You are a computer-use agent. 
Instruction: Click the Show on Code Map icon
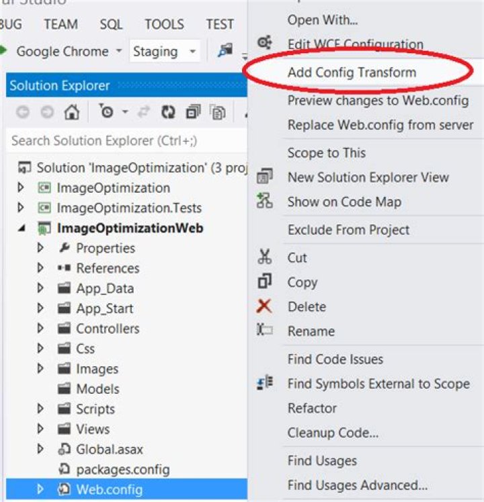tap(265, 201)
